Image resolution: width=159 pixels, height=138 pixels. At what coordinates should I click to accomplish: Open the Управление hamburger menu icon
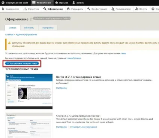(x=34, y=3)
